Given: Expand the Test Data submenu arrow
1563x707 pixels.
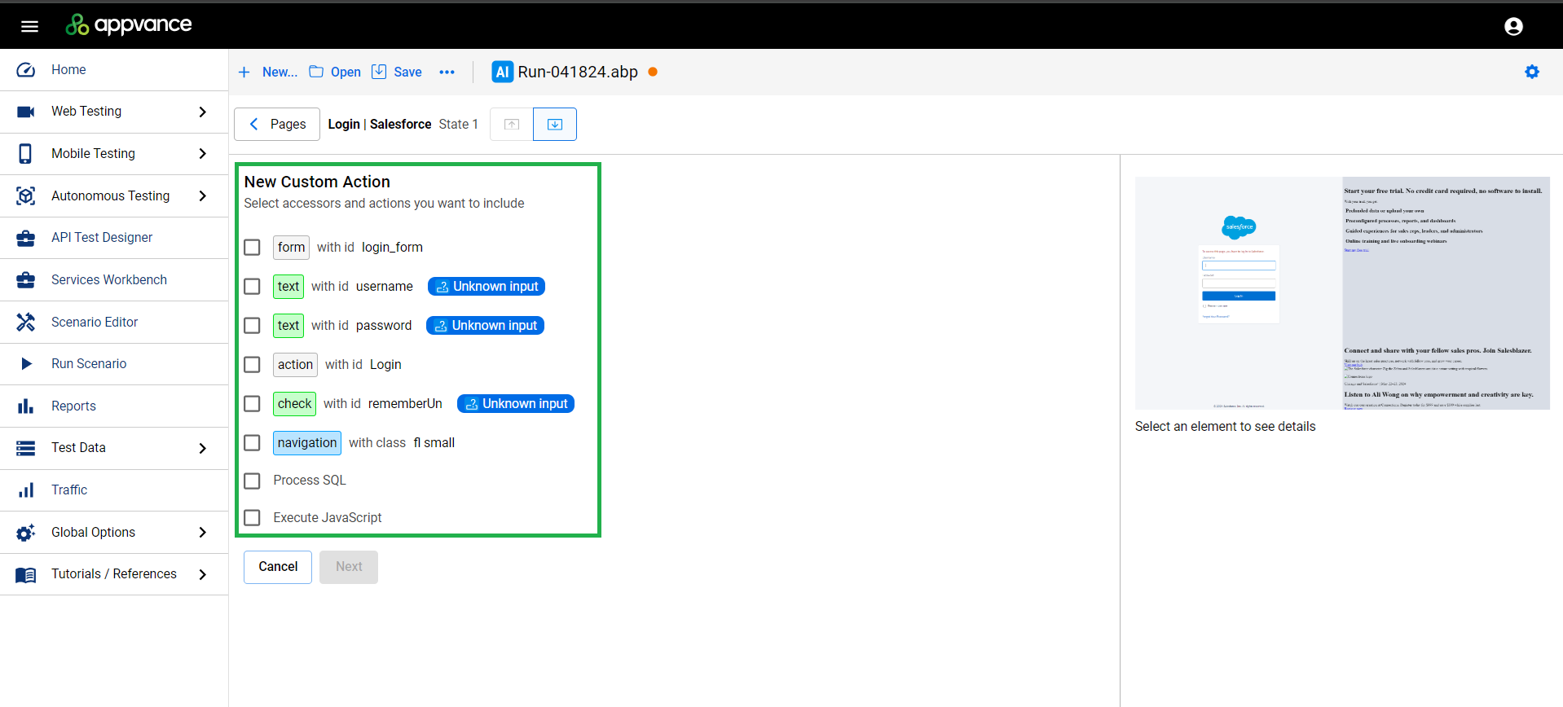Looking at the screenshot, I should pyautogui.click(x=203, y=448).
